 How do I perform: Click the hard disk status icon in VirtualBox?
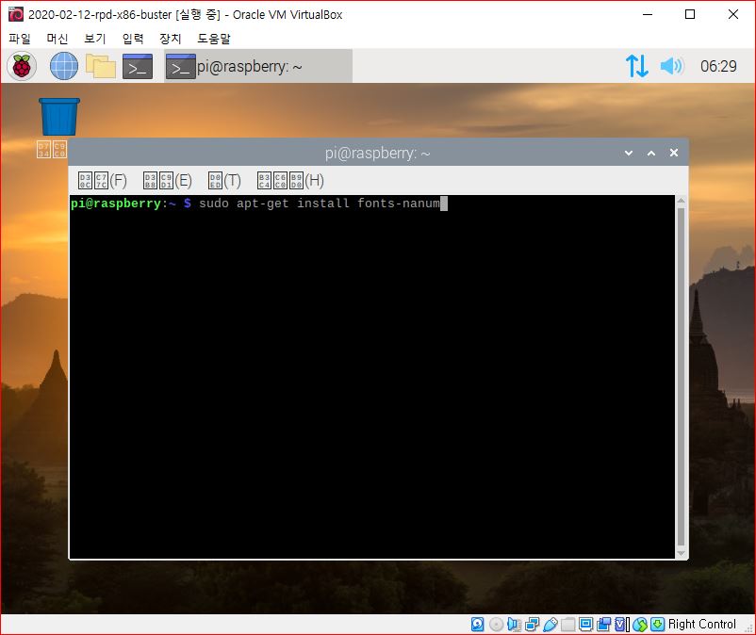(x=477, y=624)
